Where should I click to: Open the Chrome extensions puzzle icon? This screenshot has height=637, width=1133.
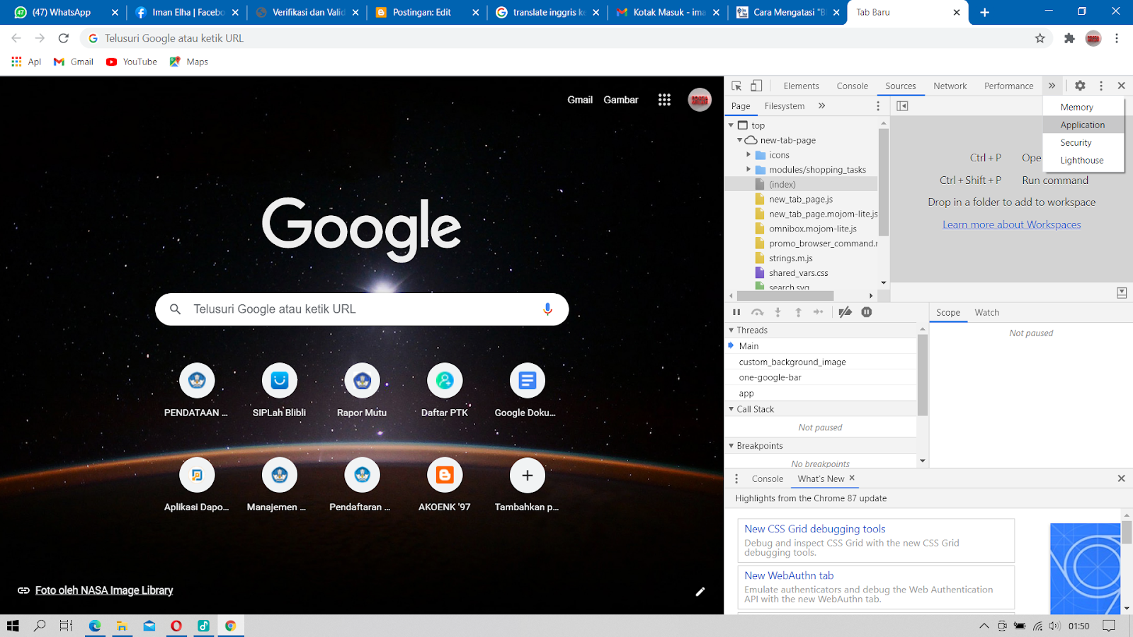coord(1069,38)
